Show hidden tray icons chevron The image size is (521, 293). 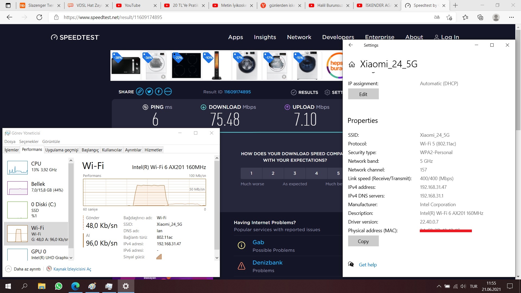coord(439,286)
